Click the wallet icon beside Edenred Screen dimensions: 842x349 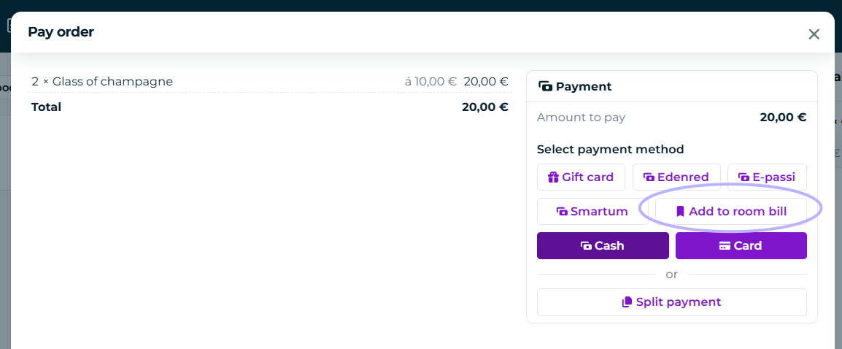coord(649,177)
